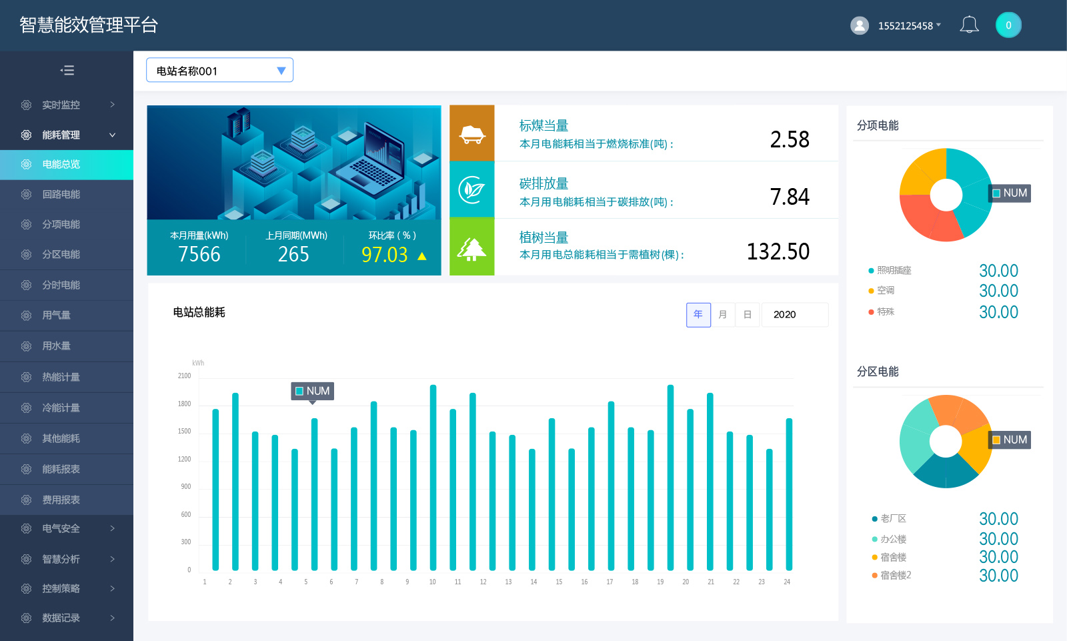Click the gear icon beside 实时监控
1067x641 pixels.
(26, 105)
